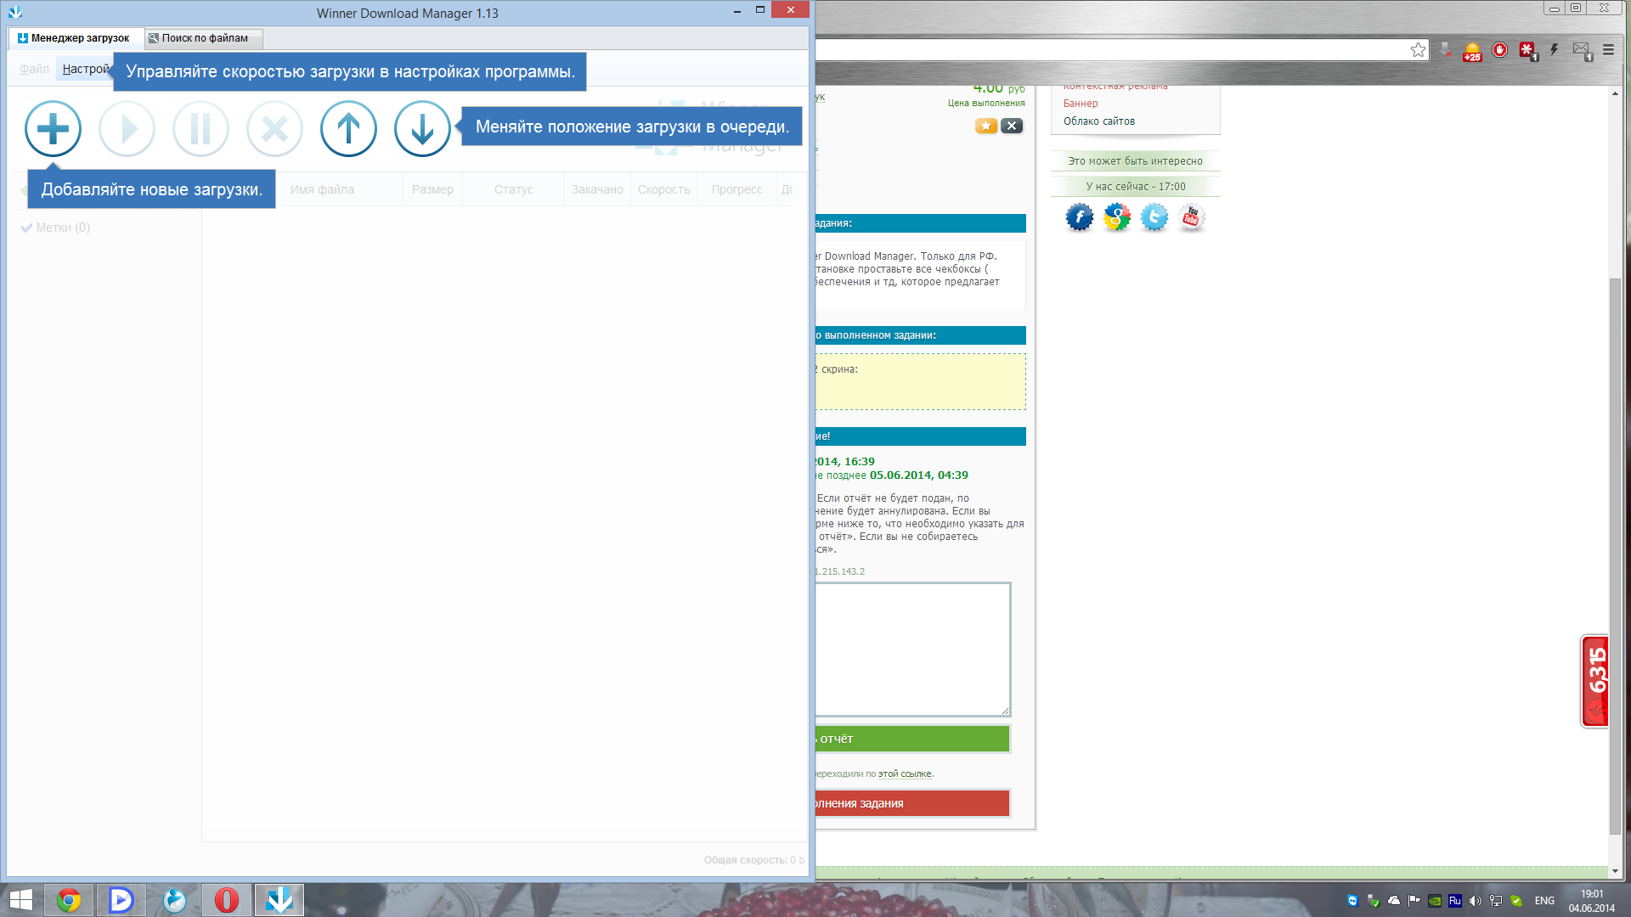Sort by Размер column header

[432, 189]
